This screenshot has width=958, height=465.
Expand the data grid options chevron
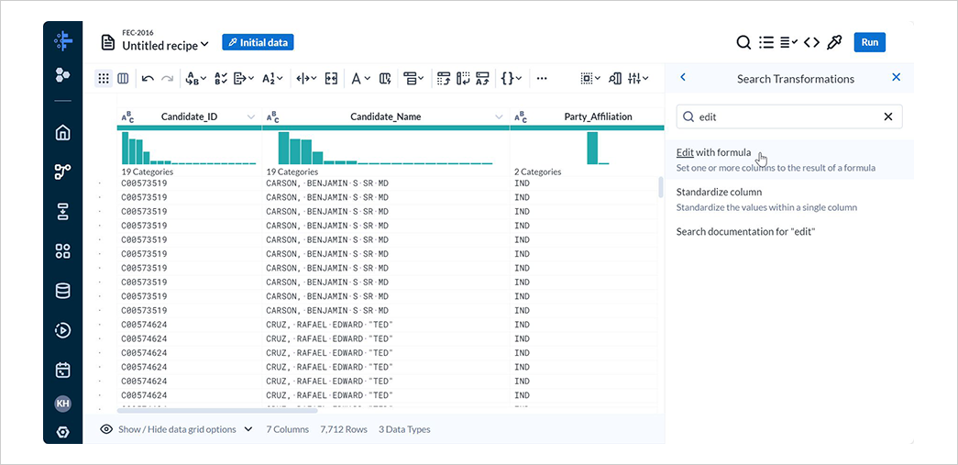click(x=248, y=429)
